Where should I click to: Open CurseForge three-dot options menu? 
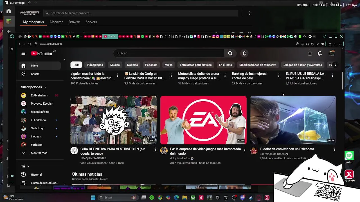click(x=249, y=13)
